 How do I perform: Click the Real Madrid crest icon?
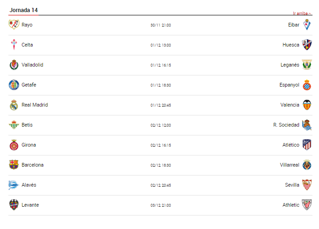point(13,105)
